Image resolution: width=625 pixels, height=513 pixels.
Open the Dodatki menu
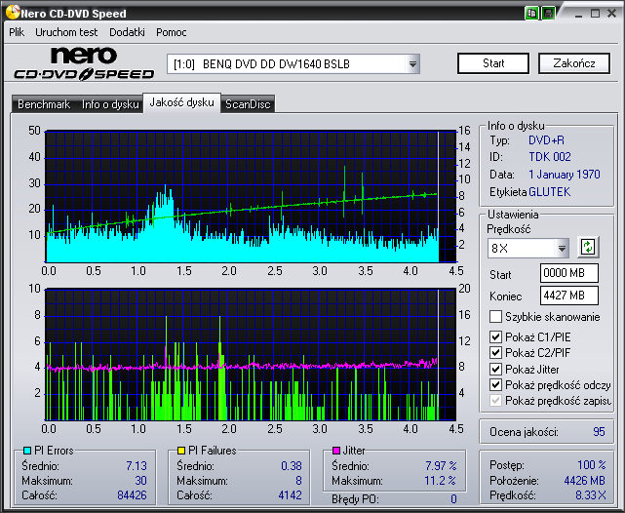[127, 32]
